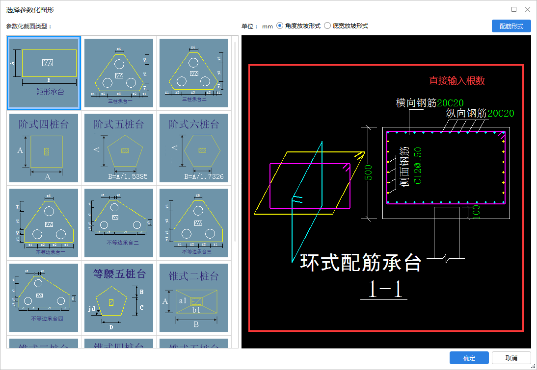Confirm with the 确定 button

(x=469, y=358)
